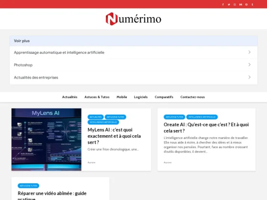This screenshot has width=267, height=200.
Task: Open the Medium social icon
Action: 241,5
